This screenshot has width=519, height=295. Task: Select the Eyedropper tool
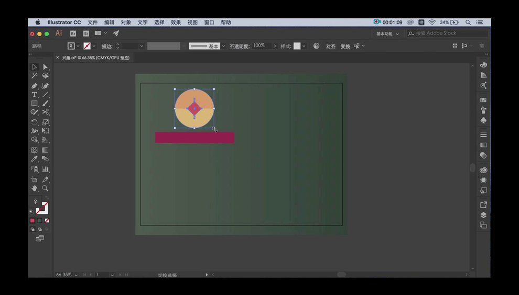[34, 159]
